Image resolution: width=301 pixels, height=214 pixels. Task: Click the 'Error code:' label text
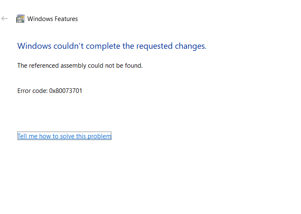pyautogui.click(x=32, y=90)
